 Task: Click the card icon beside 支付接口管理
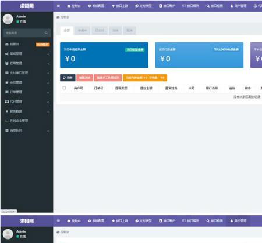(7, 73)
